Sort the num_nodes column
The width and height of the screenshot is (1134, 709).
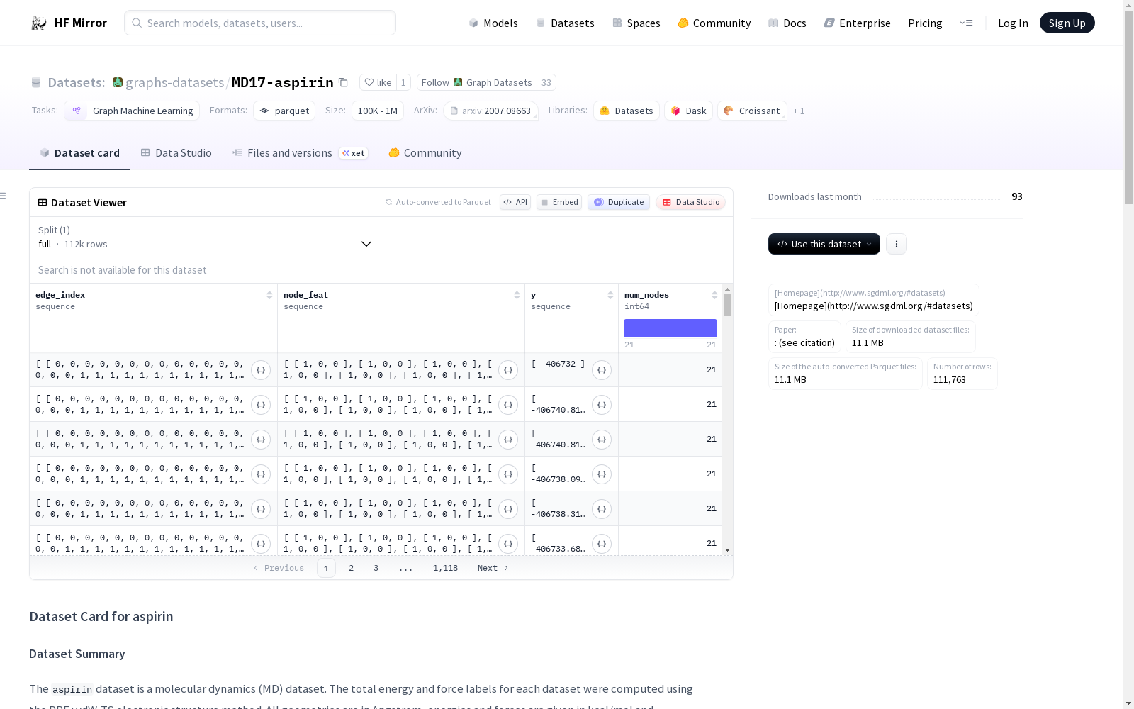[714, 295]
